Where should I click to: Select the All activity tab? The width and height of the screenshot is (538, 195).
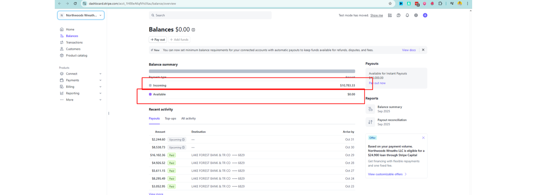188,119
